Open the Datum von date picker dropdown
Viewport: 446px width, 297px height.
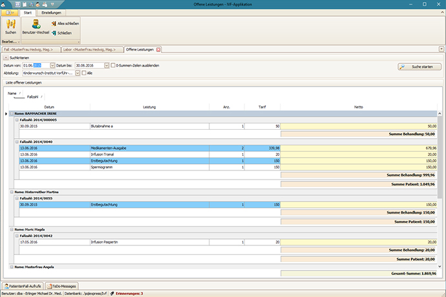(x=52, y=65)
